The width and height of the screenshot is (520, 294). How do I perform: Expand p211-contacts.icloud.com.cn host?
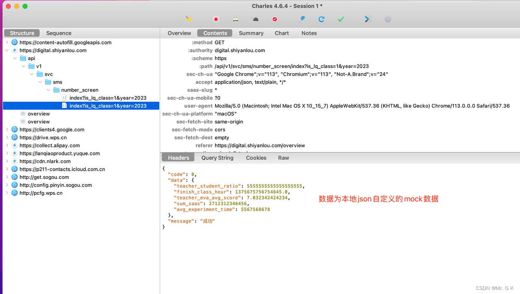7,169
